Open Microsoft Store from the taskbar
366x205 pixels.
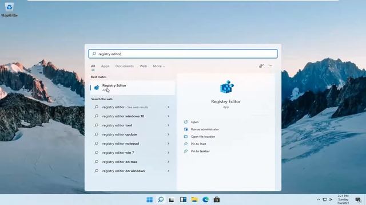pyautogui.click(x=217, y=199)
